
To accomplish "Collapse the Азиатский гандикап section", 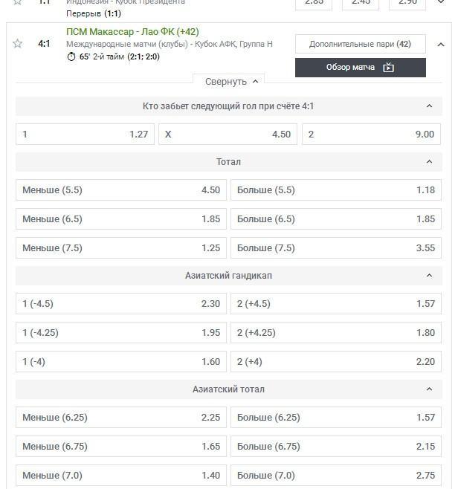I will (429, 276).
